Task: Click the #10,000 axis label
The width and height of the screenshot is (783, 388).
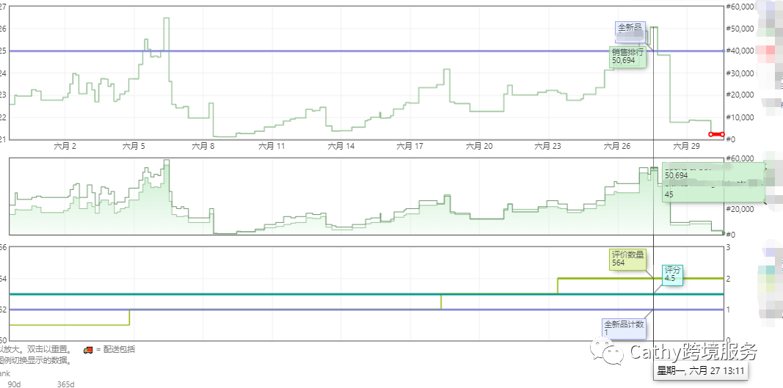Action: pos(739,117)
